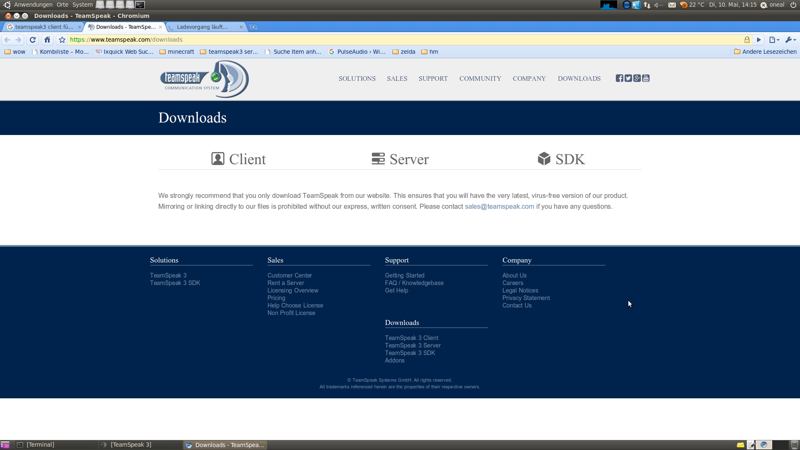Open the TeamSpeak 3 Client footer link
Viewport: 800px width, 450px height.
[x=412, y=338]
